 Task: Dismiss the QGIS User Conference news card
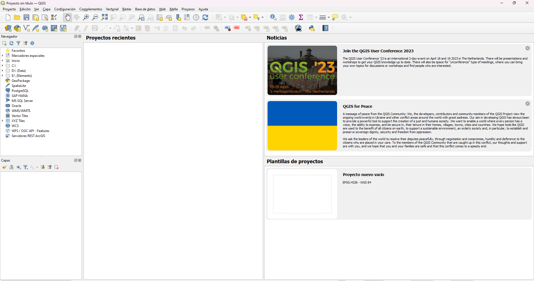click(x=528, y=48)
